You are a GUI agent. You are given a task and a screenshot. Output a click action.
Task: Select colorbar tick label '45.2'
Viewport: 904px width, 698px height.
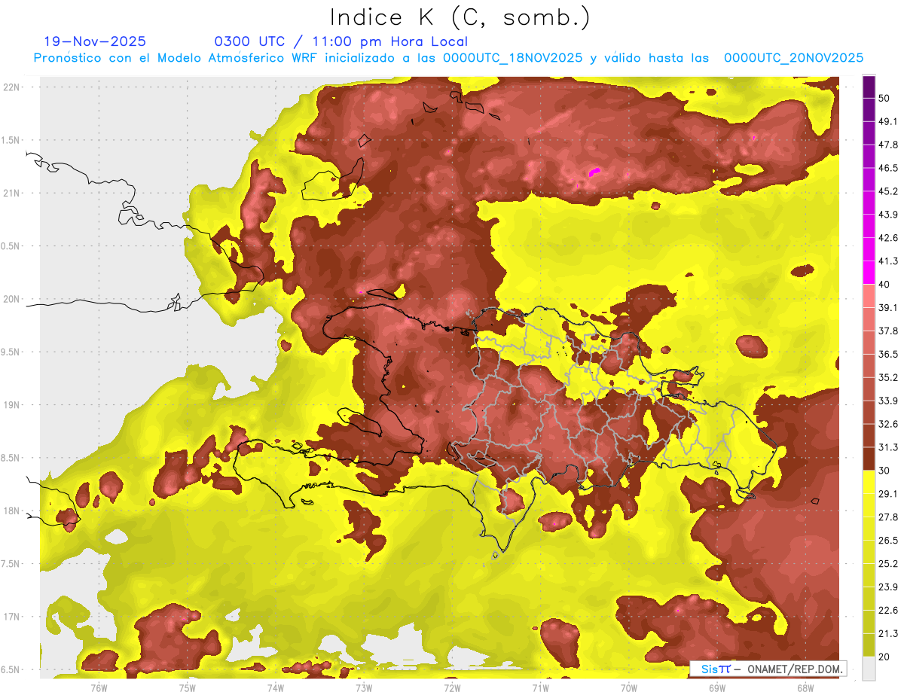(x=888, y=191)
